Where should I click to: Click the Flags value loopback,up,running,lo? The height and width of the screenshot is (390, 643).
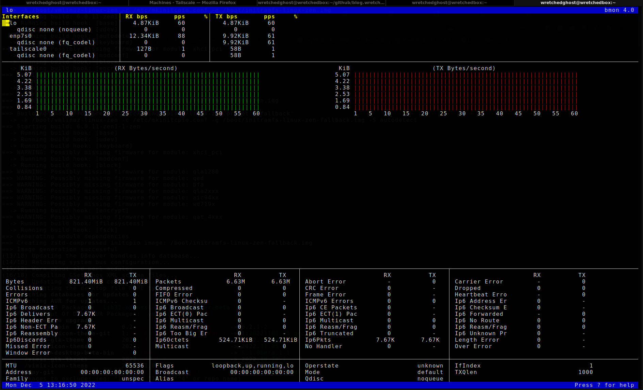coord(252,366)
